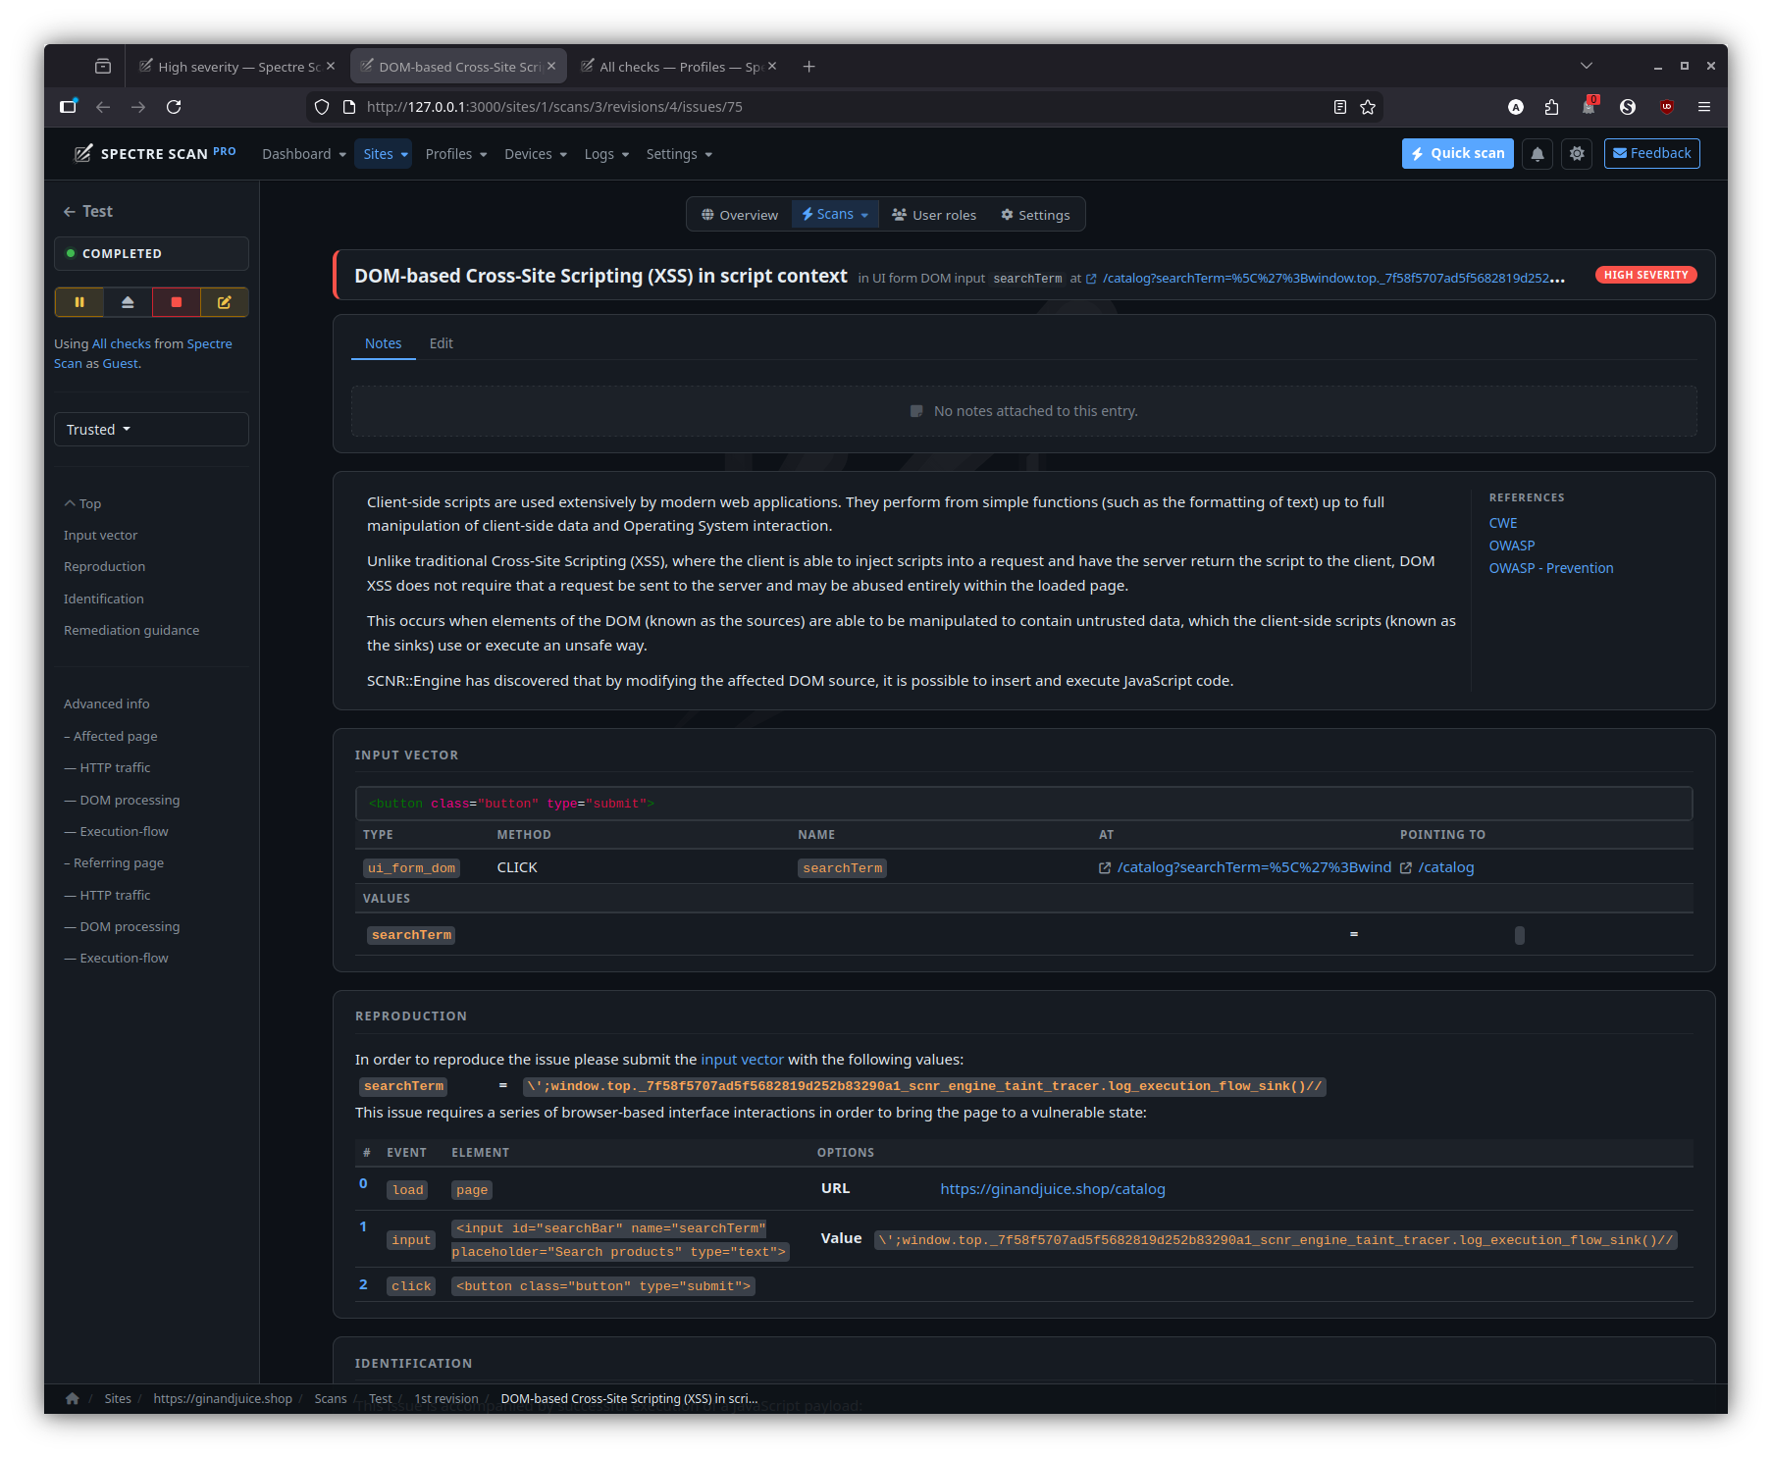Go to Identification sidebar section
The width and height of the screenshot is (1772, 1458).
[104, 599]
